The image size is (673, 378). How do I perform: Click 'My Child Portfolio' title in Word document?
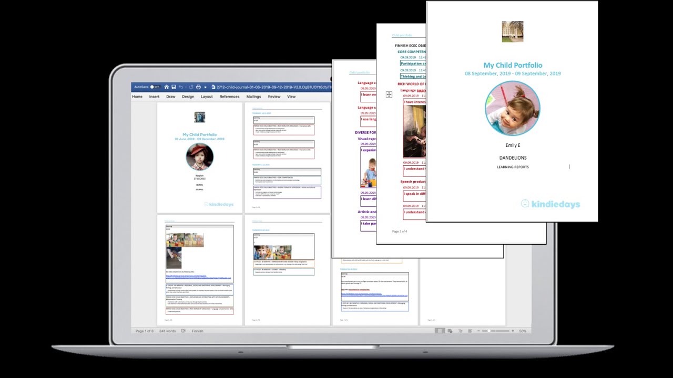point(199,135)
